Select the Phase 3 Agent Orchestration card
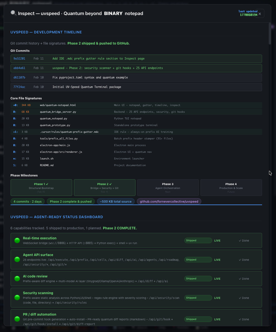Image resolution: width=276 pixels, height=332 pixels. tap(168, 188)
